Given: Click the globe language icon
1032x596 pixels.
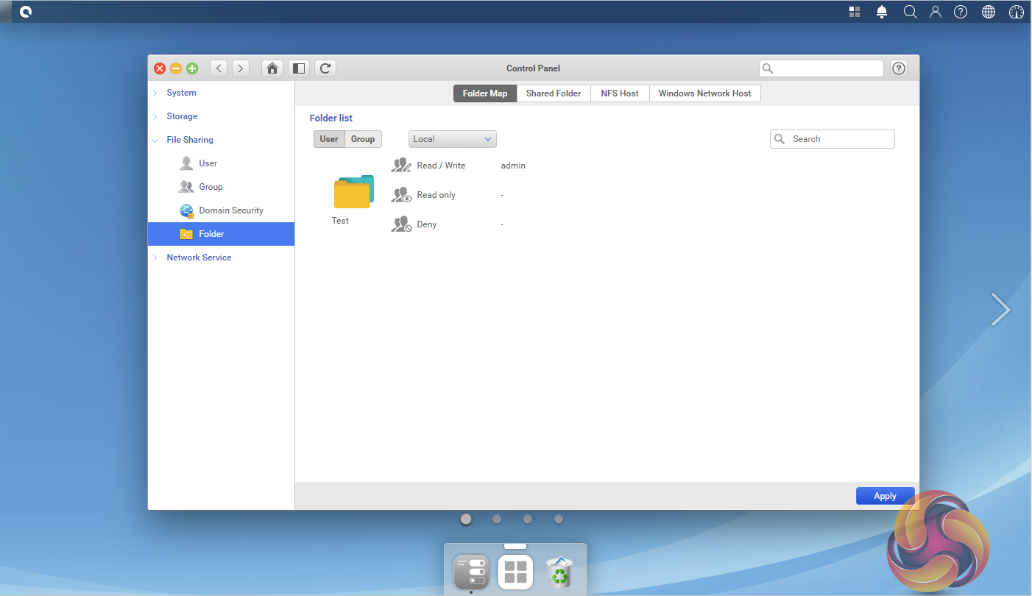Looking at the screenshot, I should 989,12.
